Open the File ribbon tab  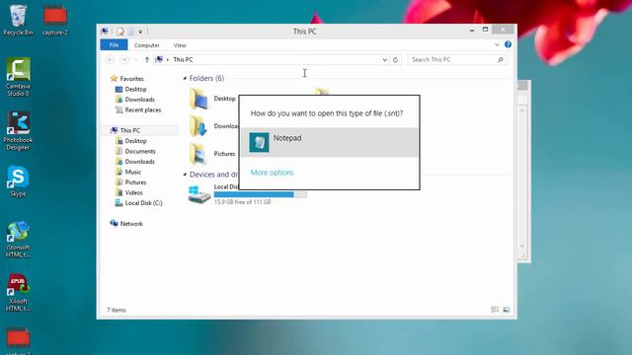tap(115, 45)
